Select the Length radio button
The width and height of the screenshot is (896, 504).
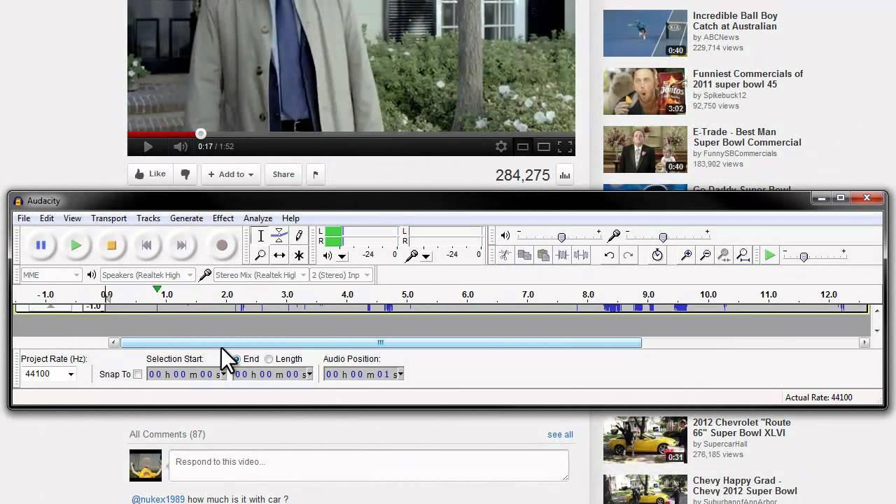[x=269, y=359]
